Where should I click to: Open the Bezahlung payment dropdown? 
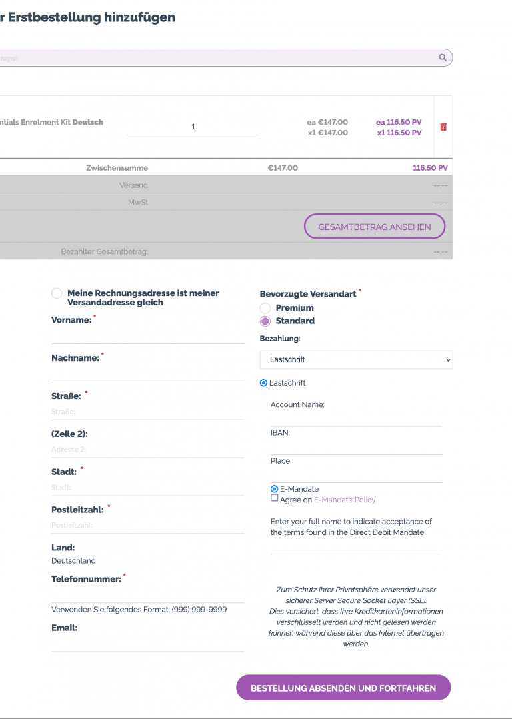[x=356, y=359]
